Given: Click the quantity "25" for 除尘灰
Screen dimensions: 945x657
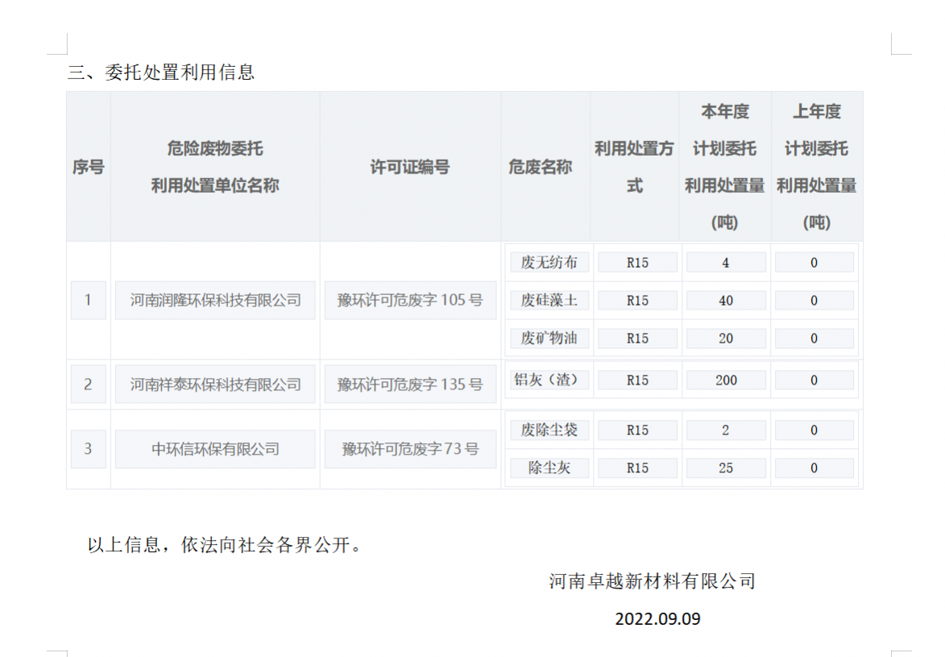Looking at the screenshot, I should point(726,468).
